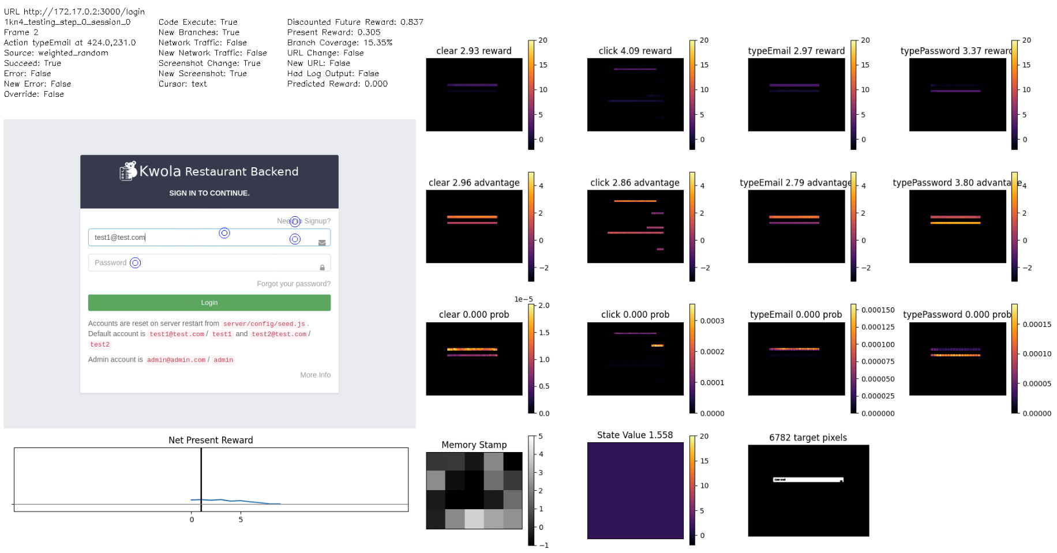
Task: Click the vertical marker in Net Present Reward
Action: tap(201, 480)
